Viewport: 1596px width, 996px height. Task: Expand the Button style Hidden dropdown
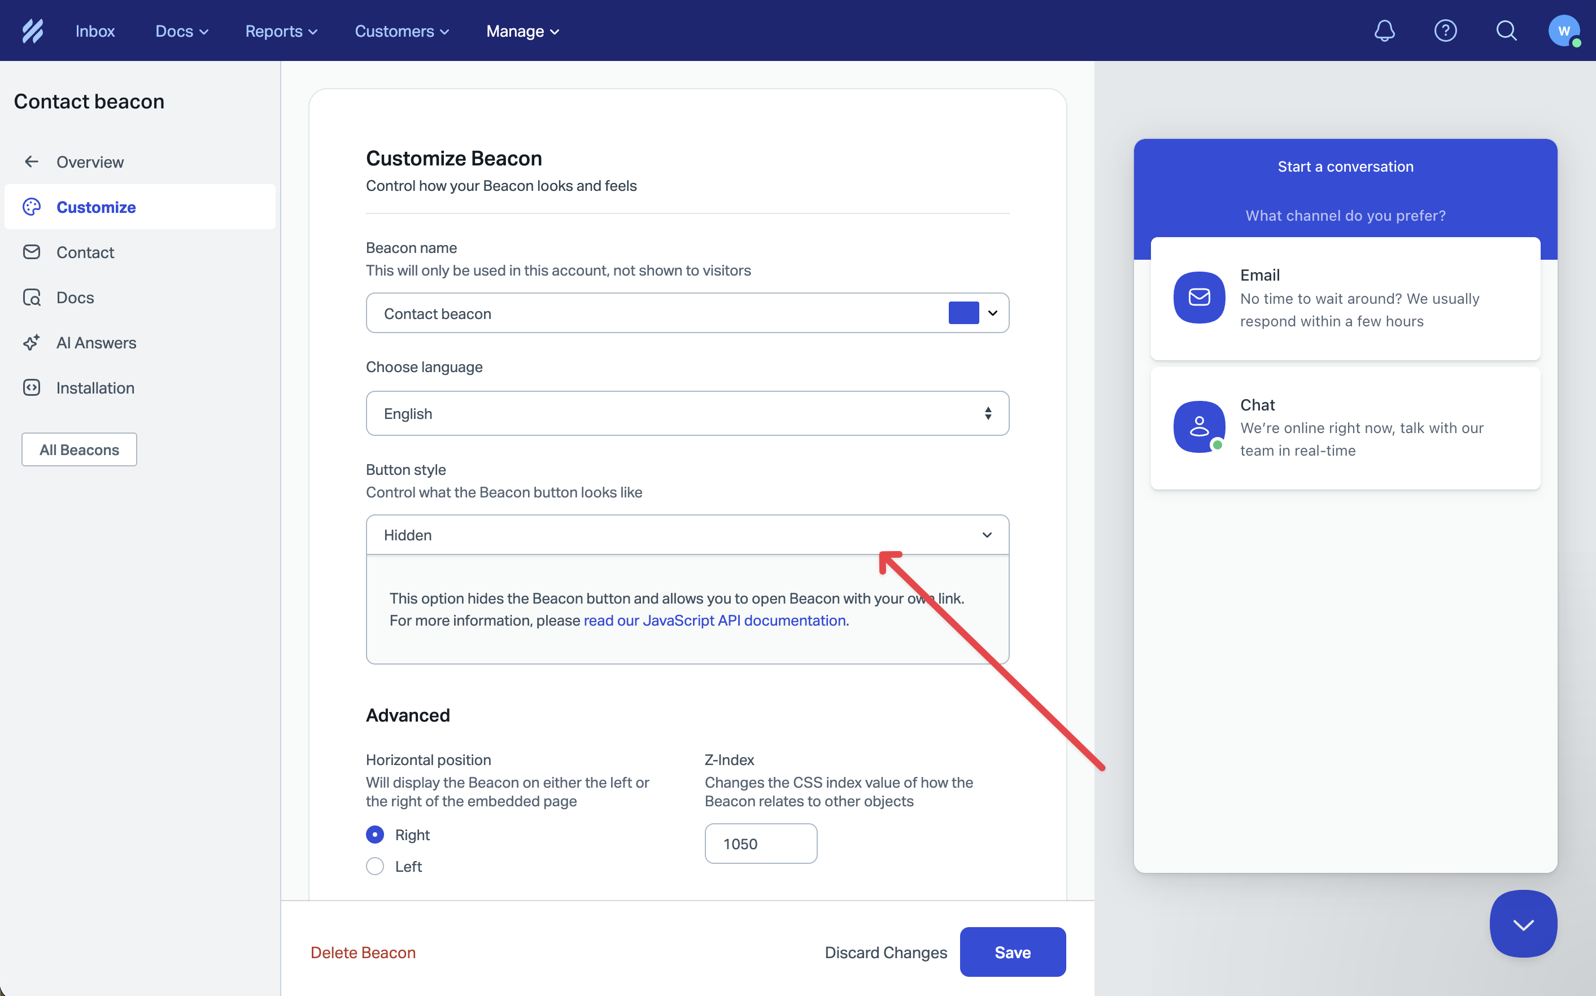point(687,535)
